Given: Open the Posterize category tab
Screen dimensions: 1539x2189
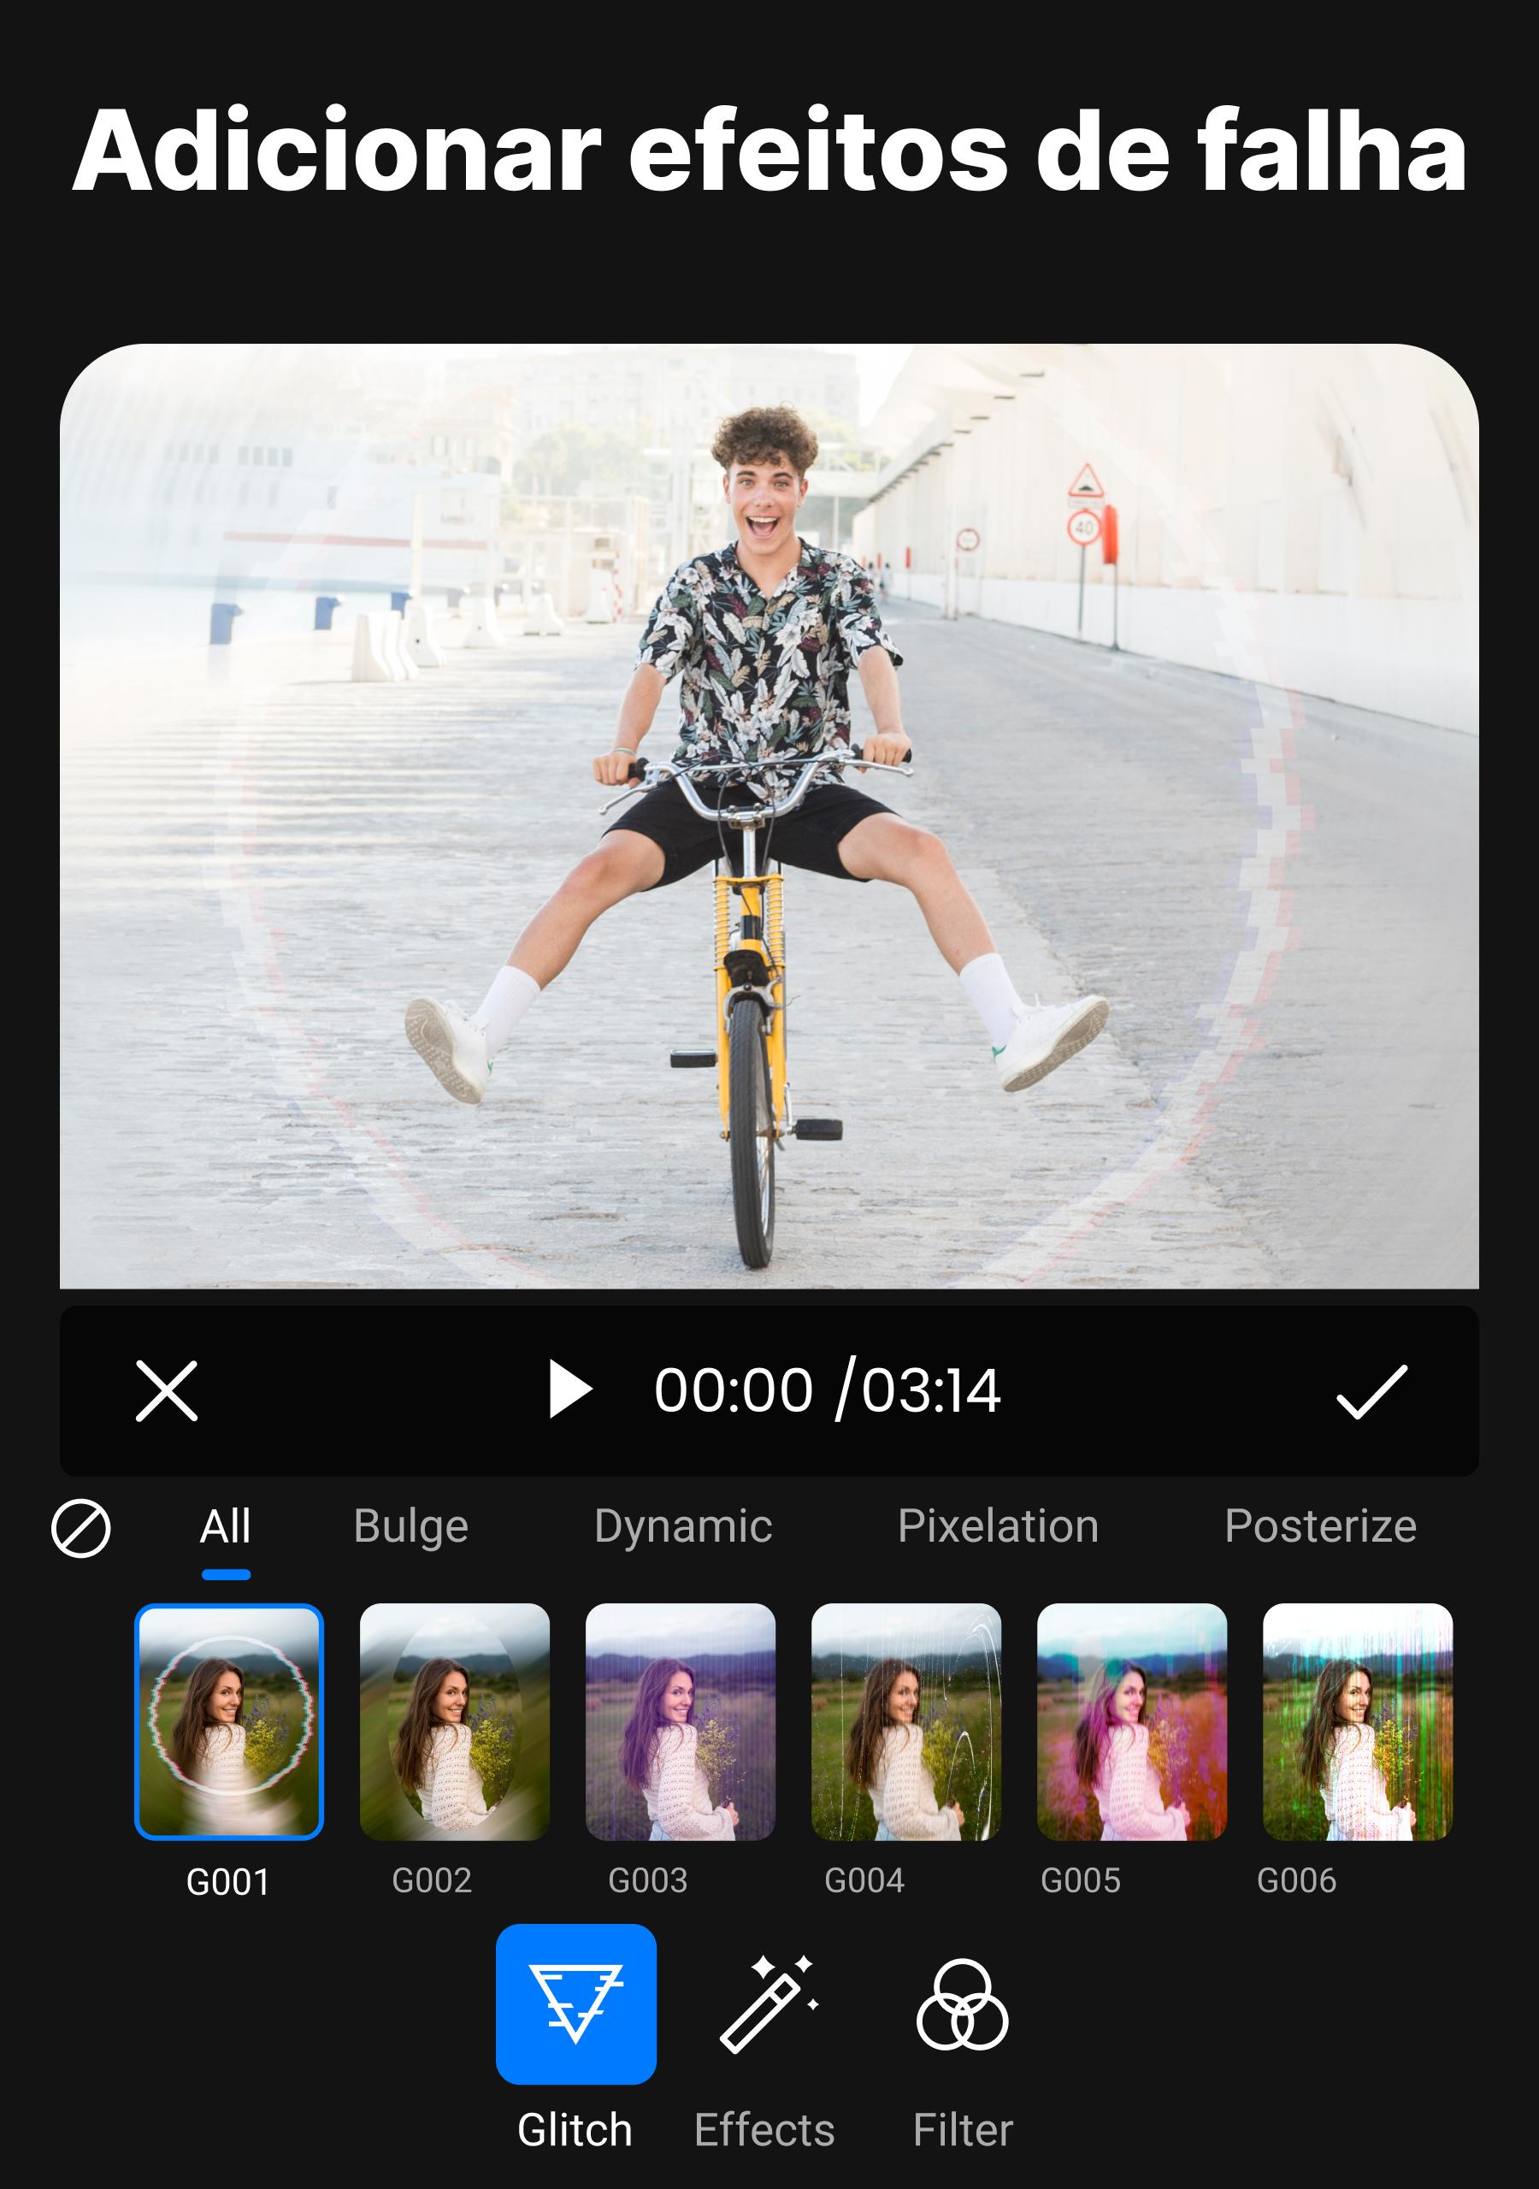Looking at the screenshot, I should tap(1319, 1526).
